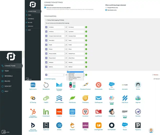160x135 pixels.
Task: Select CONNECTIONS in the enlarged sidebar
Action: [x=11, y=66]
